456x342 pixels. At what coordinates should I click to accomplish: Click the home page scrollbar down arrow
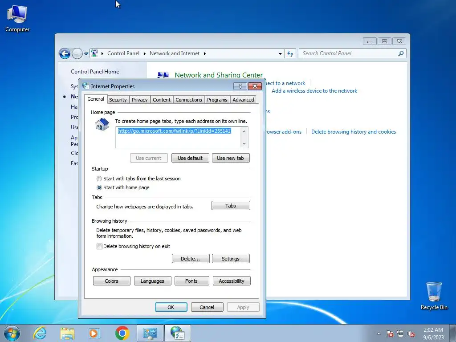tap(244, 144)
